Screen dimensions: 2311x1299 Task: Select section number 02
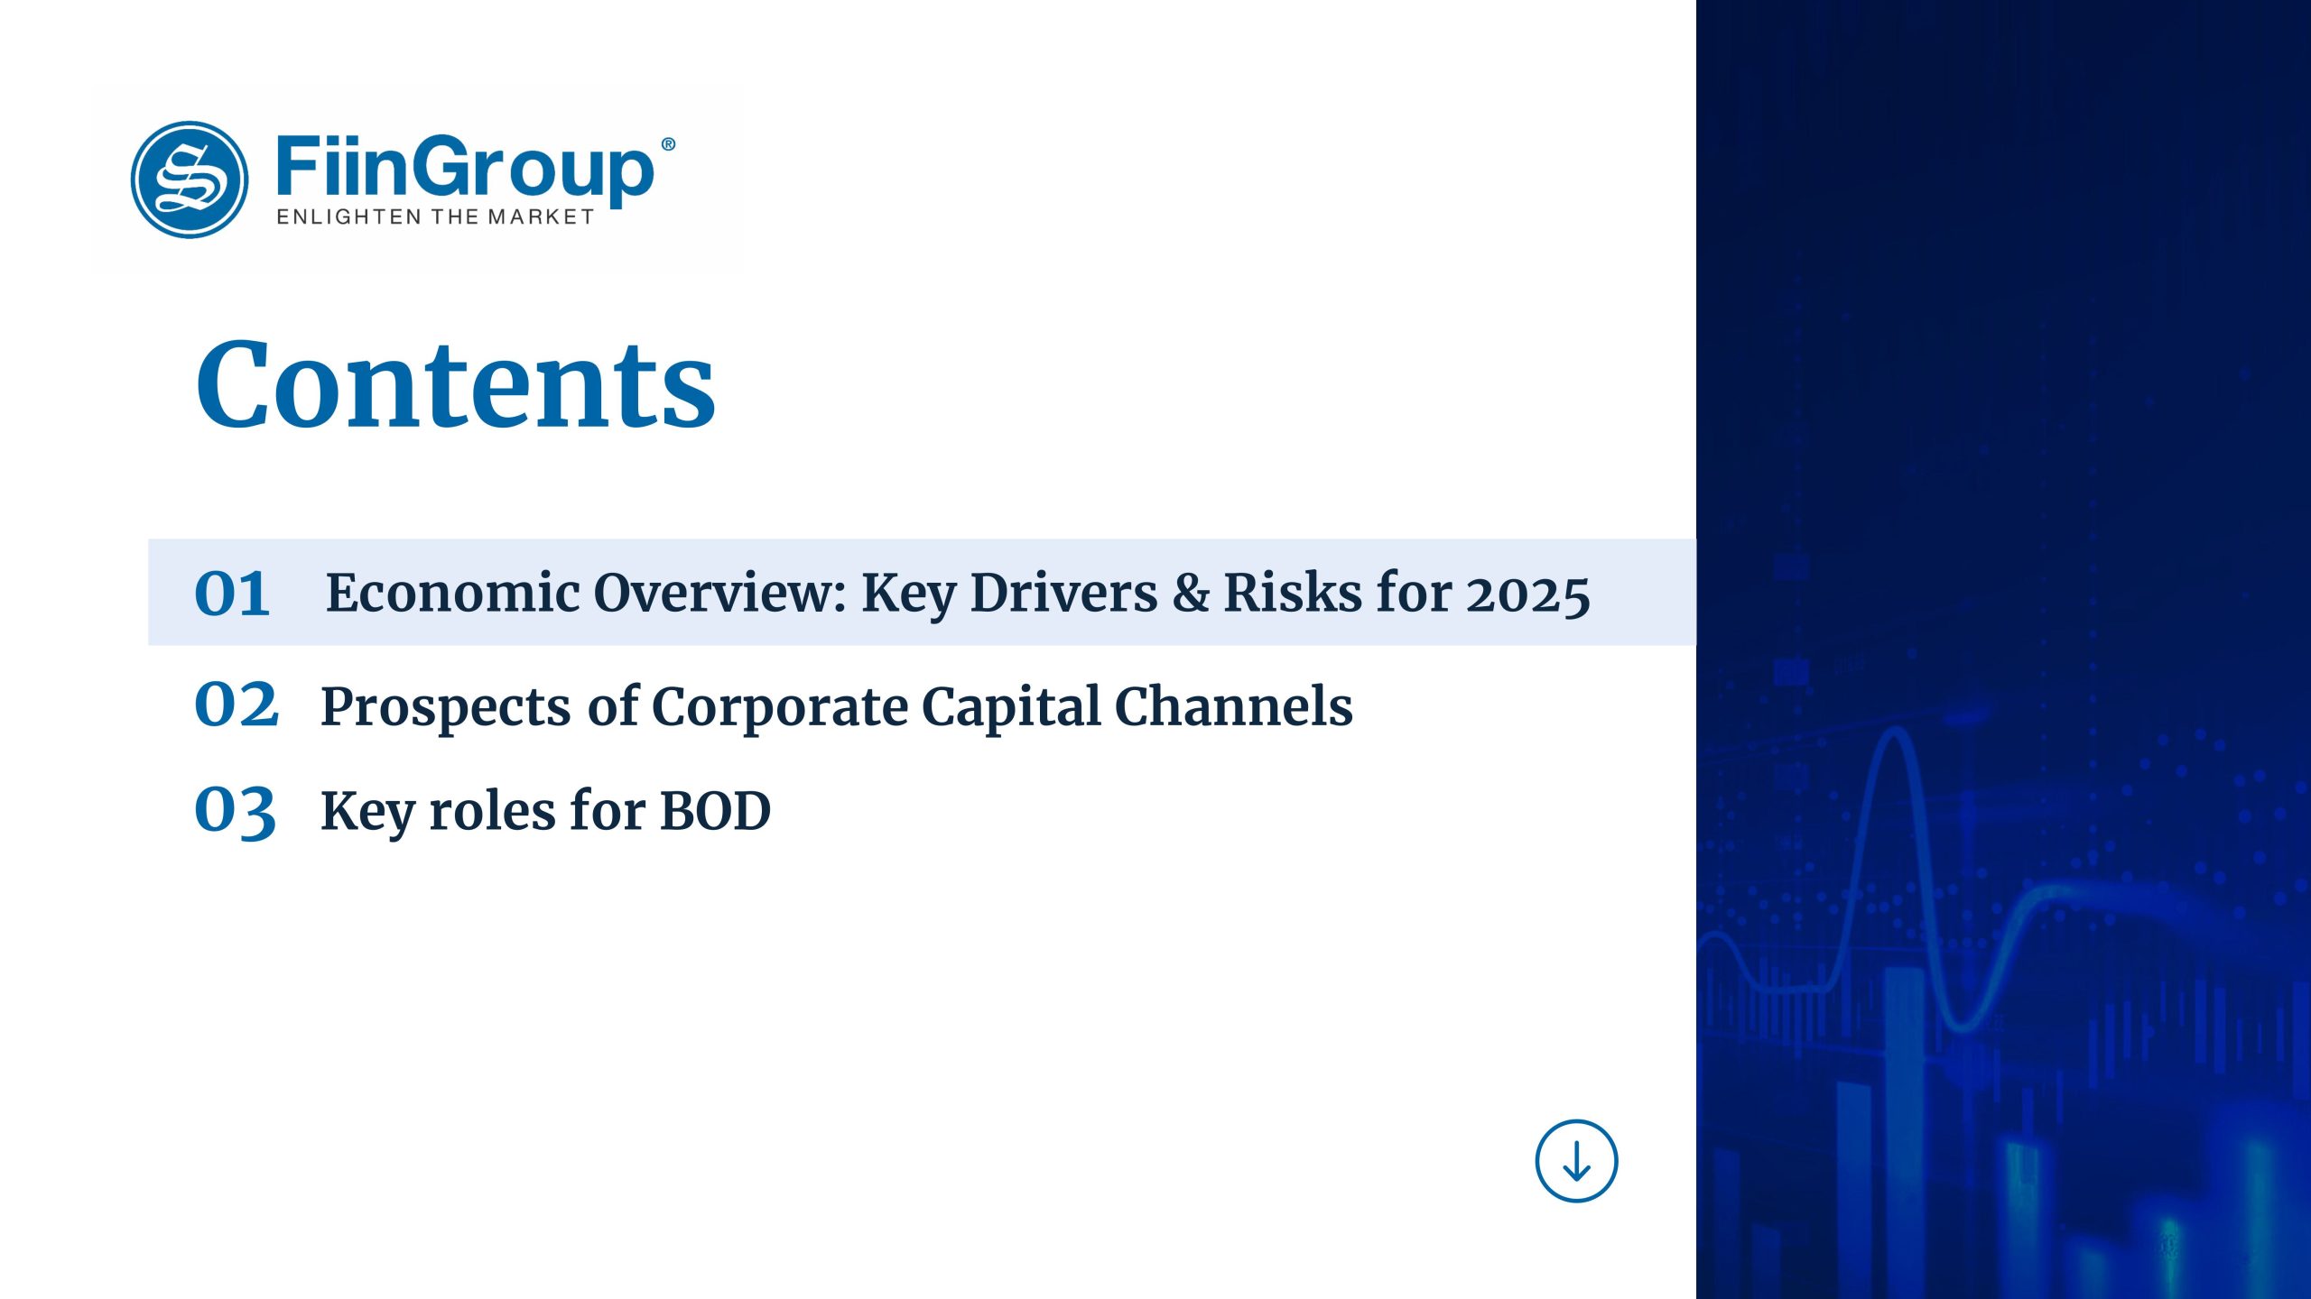pyautogui.click(x=237, y=704)
